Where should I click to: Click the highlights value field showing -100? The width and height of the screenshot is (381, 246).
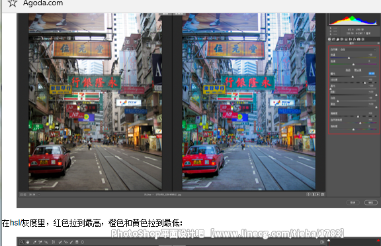click(371, 86)
